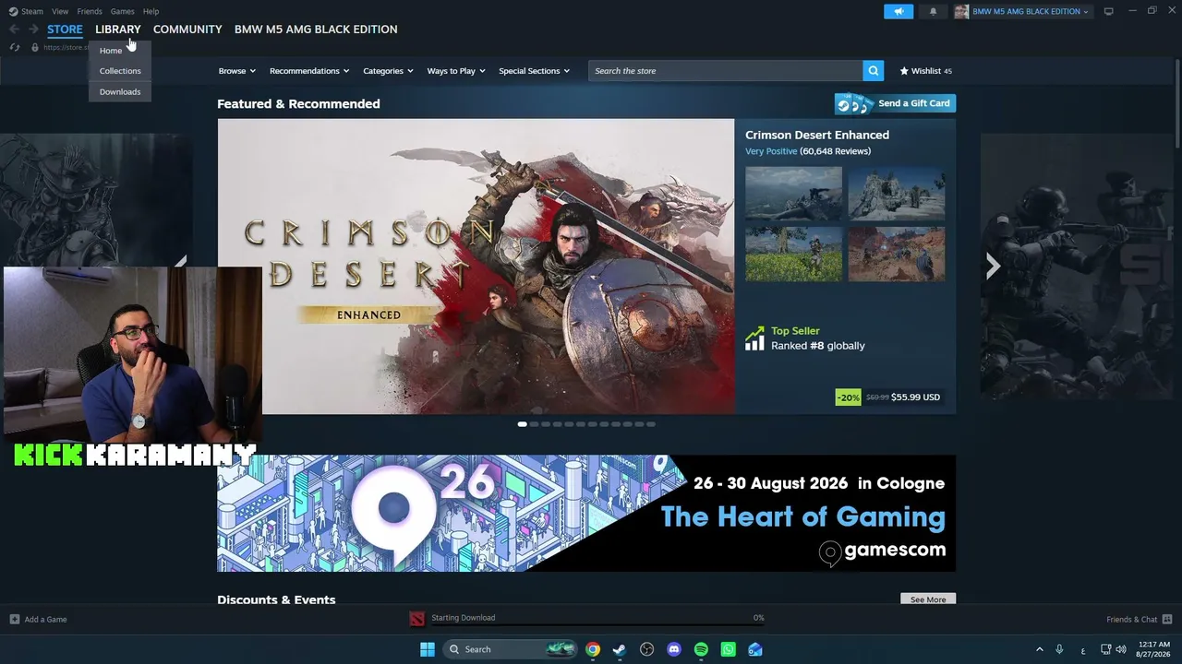
Task: Switch to the COMMUNITY tab
Action: pos(187,30)
